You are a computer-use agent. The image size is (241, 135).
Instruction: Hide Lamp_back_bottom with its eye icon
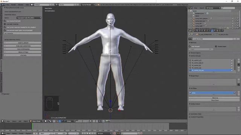pyautogui.click(x=233, y=18)
